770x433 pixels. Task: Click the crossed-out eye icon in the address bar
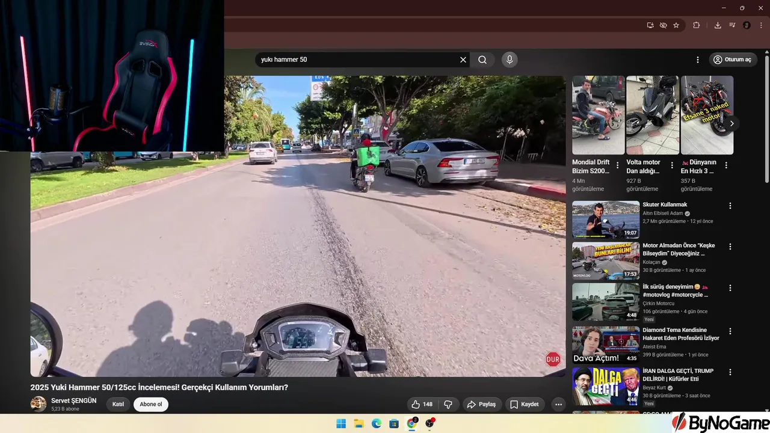click(x=663, y=25)
